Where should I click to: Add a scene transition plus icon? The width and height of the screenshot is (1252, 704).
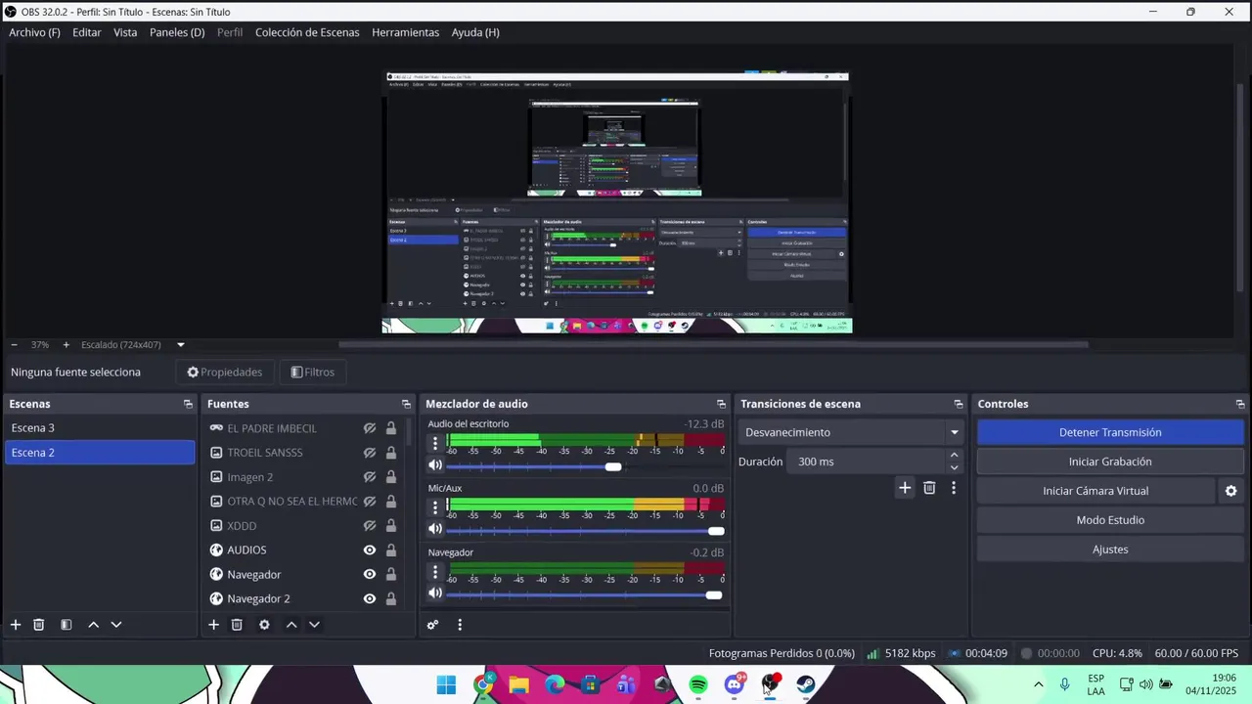coord(905,488)
